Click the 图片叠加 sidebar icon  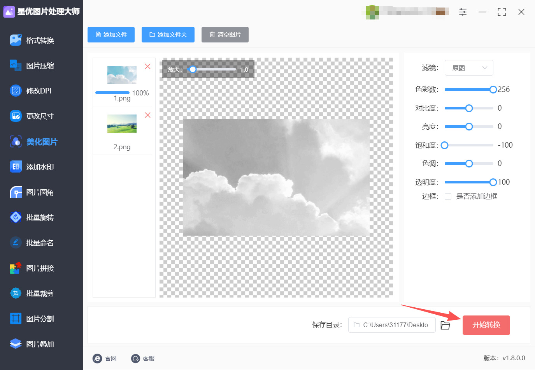click(16, 344)
